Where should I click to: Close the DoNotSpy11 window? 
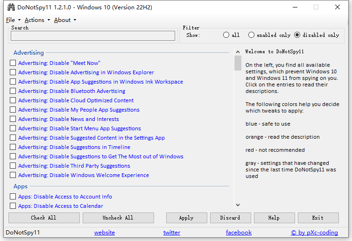pyautogui.click(x=338, y=7)
